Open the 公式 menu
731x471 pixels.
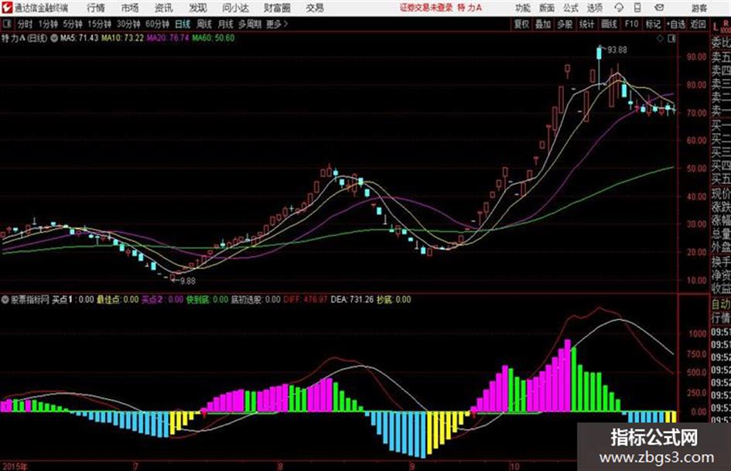pos(570,8)
